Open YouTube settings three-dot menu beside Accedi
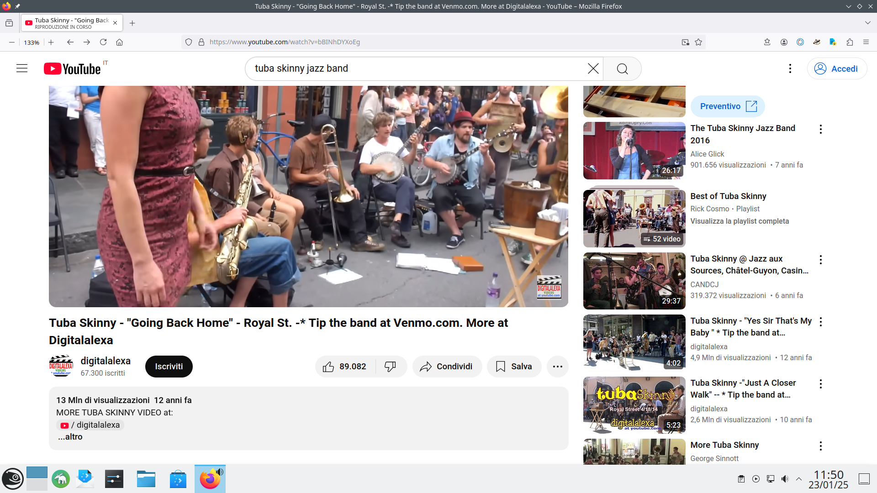This screenshot has width=877, height=493. tap(790, 68)
